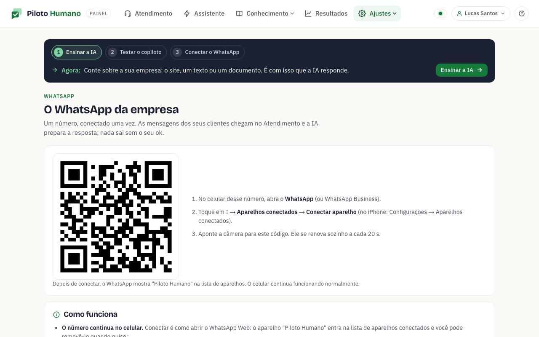Click the PAINEL badge
Viewport: 539px width, 337px height.
pos(99,13)
